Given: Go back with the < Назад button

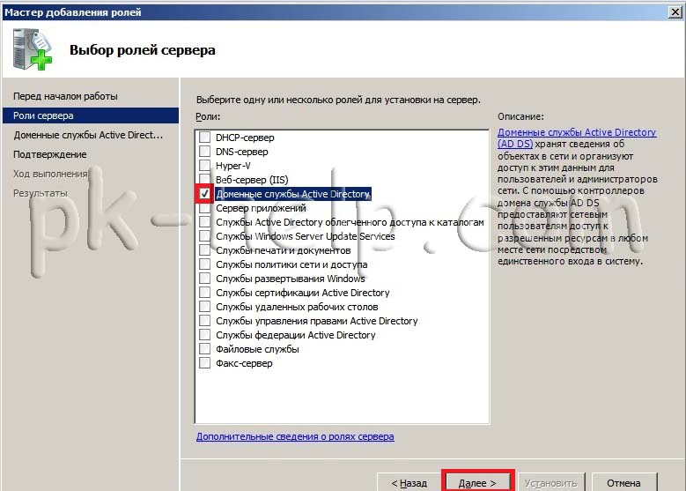Looking at the screenshot, I should click(409, 483).
